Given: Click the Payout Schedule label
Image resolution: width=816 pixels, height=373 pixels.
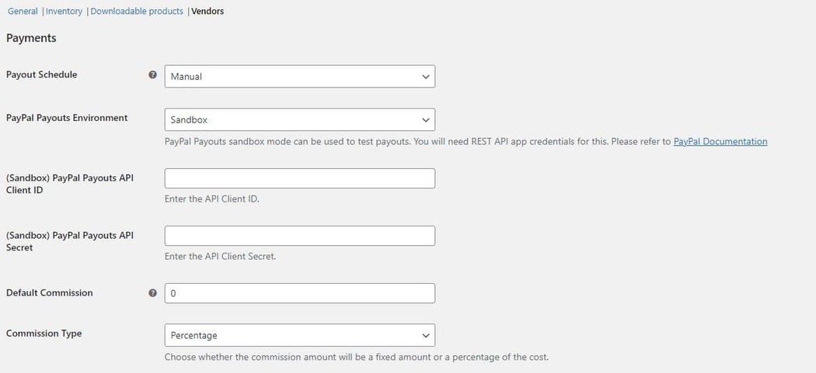Looking at the screenshot, I should pyautogui.click(x=42, y=74).
